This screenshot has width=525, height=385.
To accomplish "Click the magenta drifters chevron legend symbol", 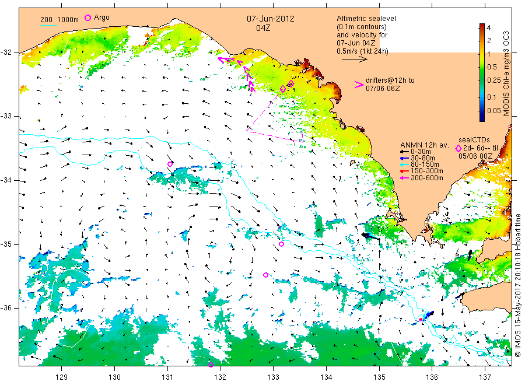I will pos(359,85).
